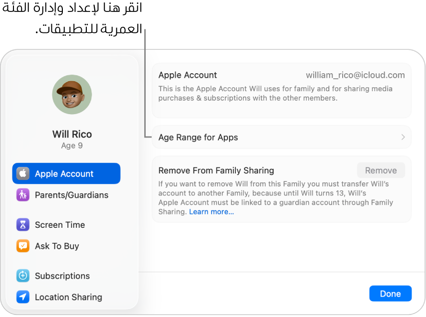
Task: Expand Age Range for Apps
Action: (x=281, y=137)
